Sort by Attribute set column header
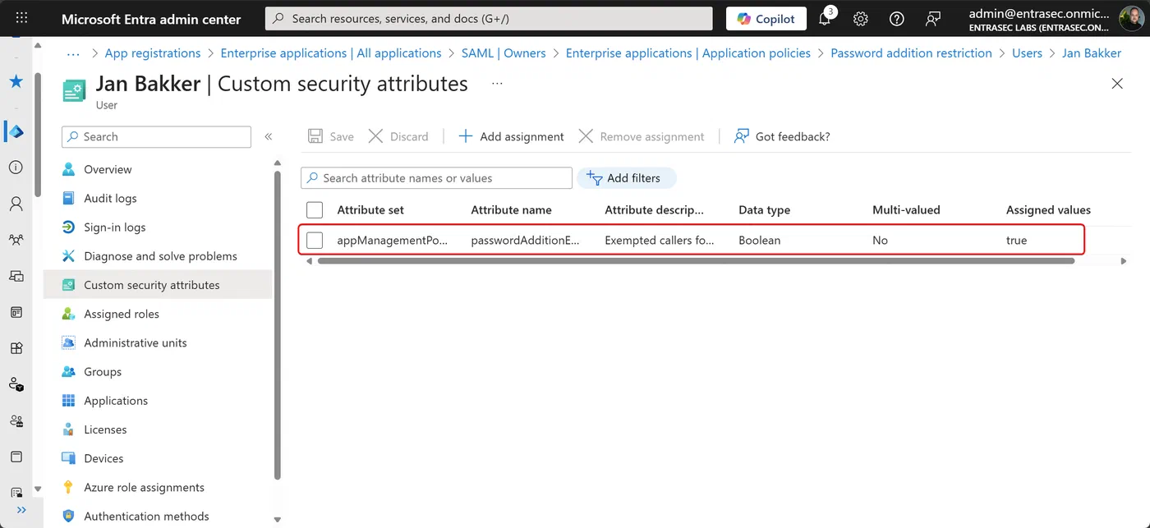The height and width of the screenshot is (528, 1150). tap(370, 209)
